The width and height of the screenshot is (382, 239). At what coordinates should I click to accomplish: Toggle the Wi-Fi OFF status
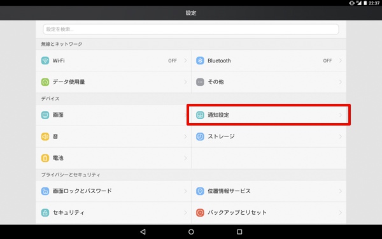tap(173, 61)
